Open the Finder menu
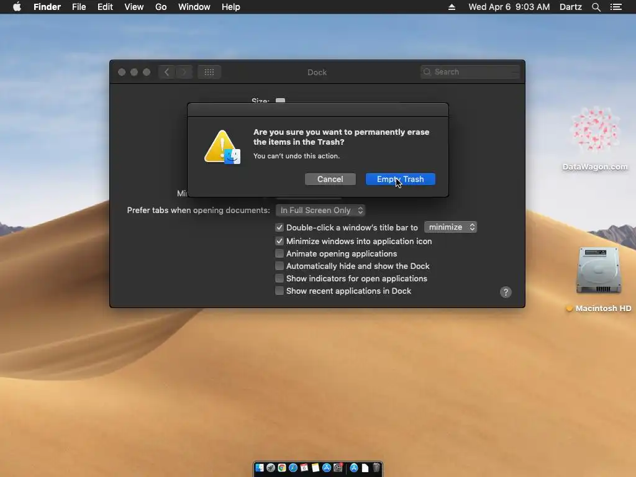 tap(47, 7)
